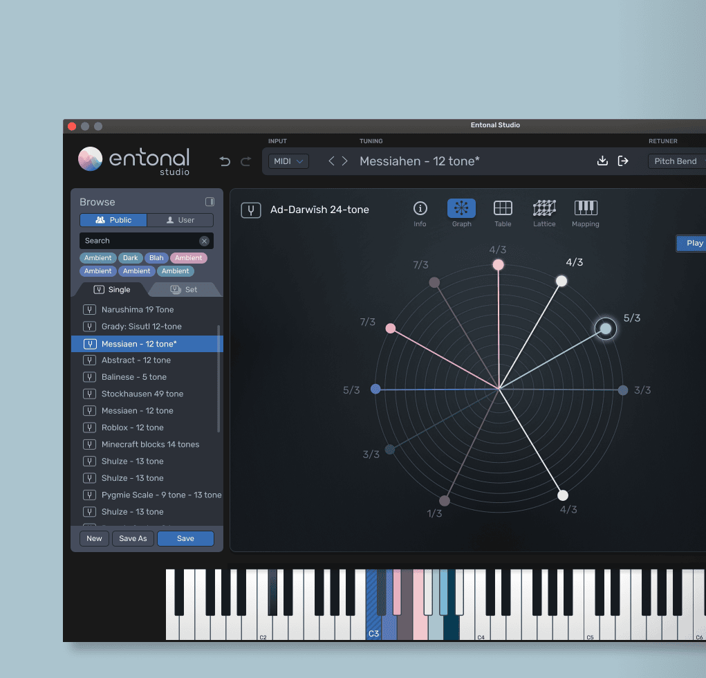Select Grady: Sisutl 12-tone tuning
This screenshot has width=706, height=678.
[x=147, y=327]
